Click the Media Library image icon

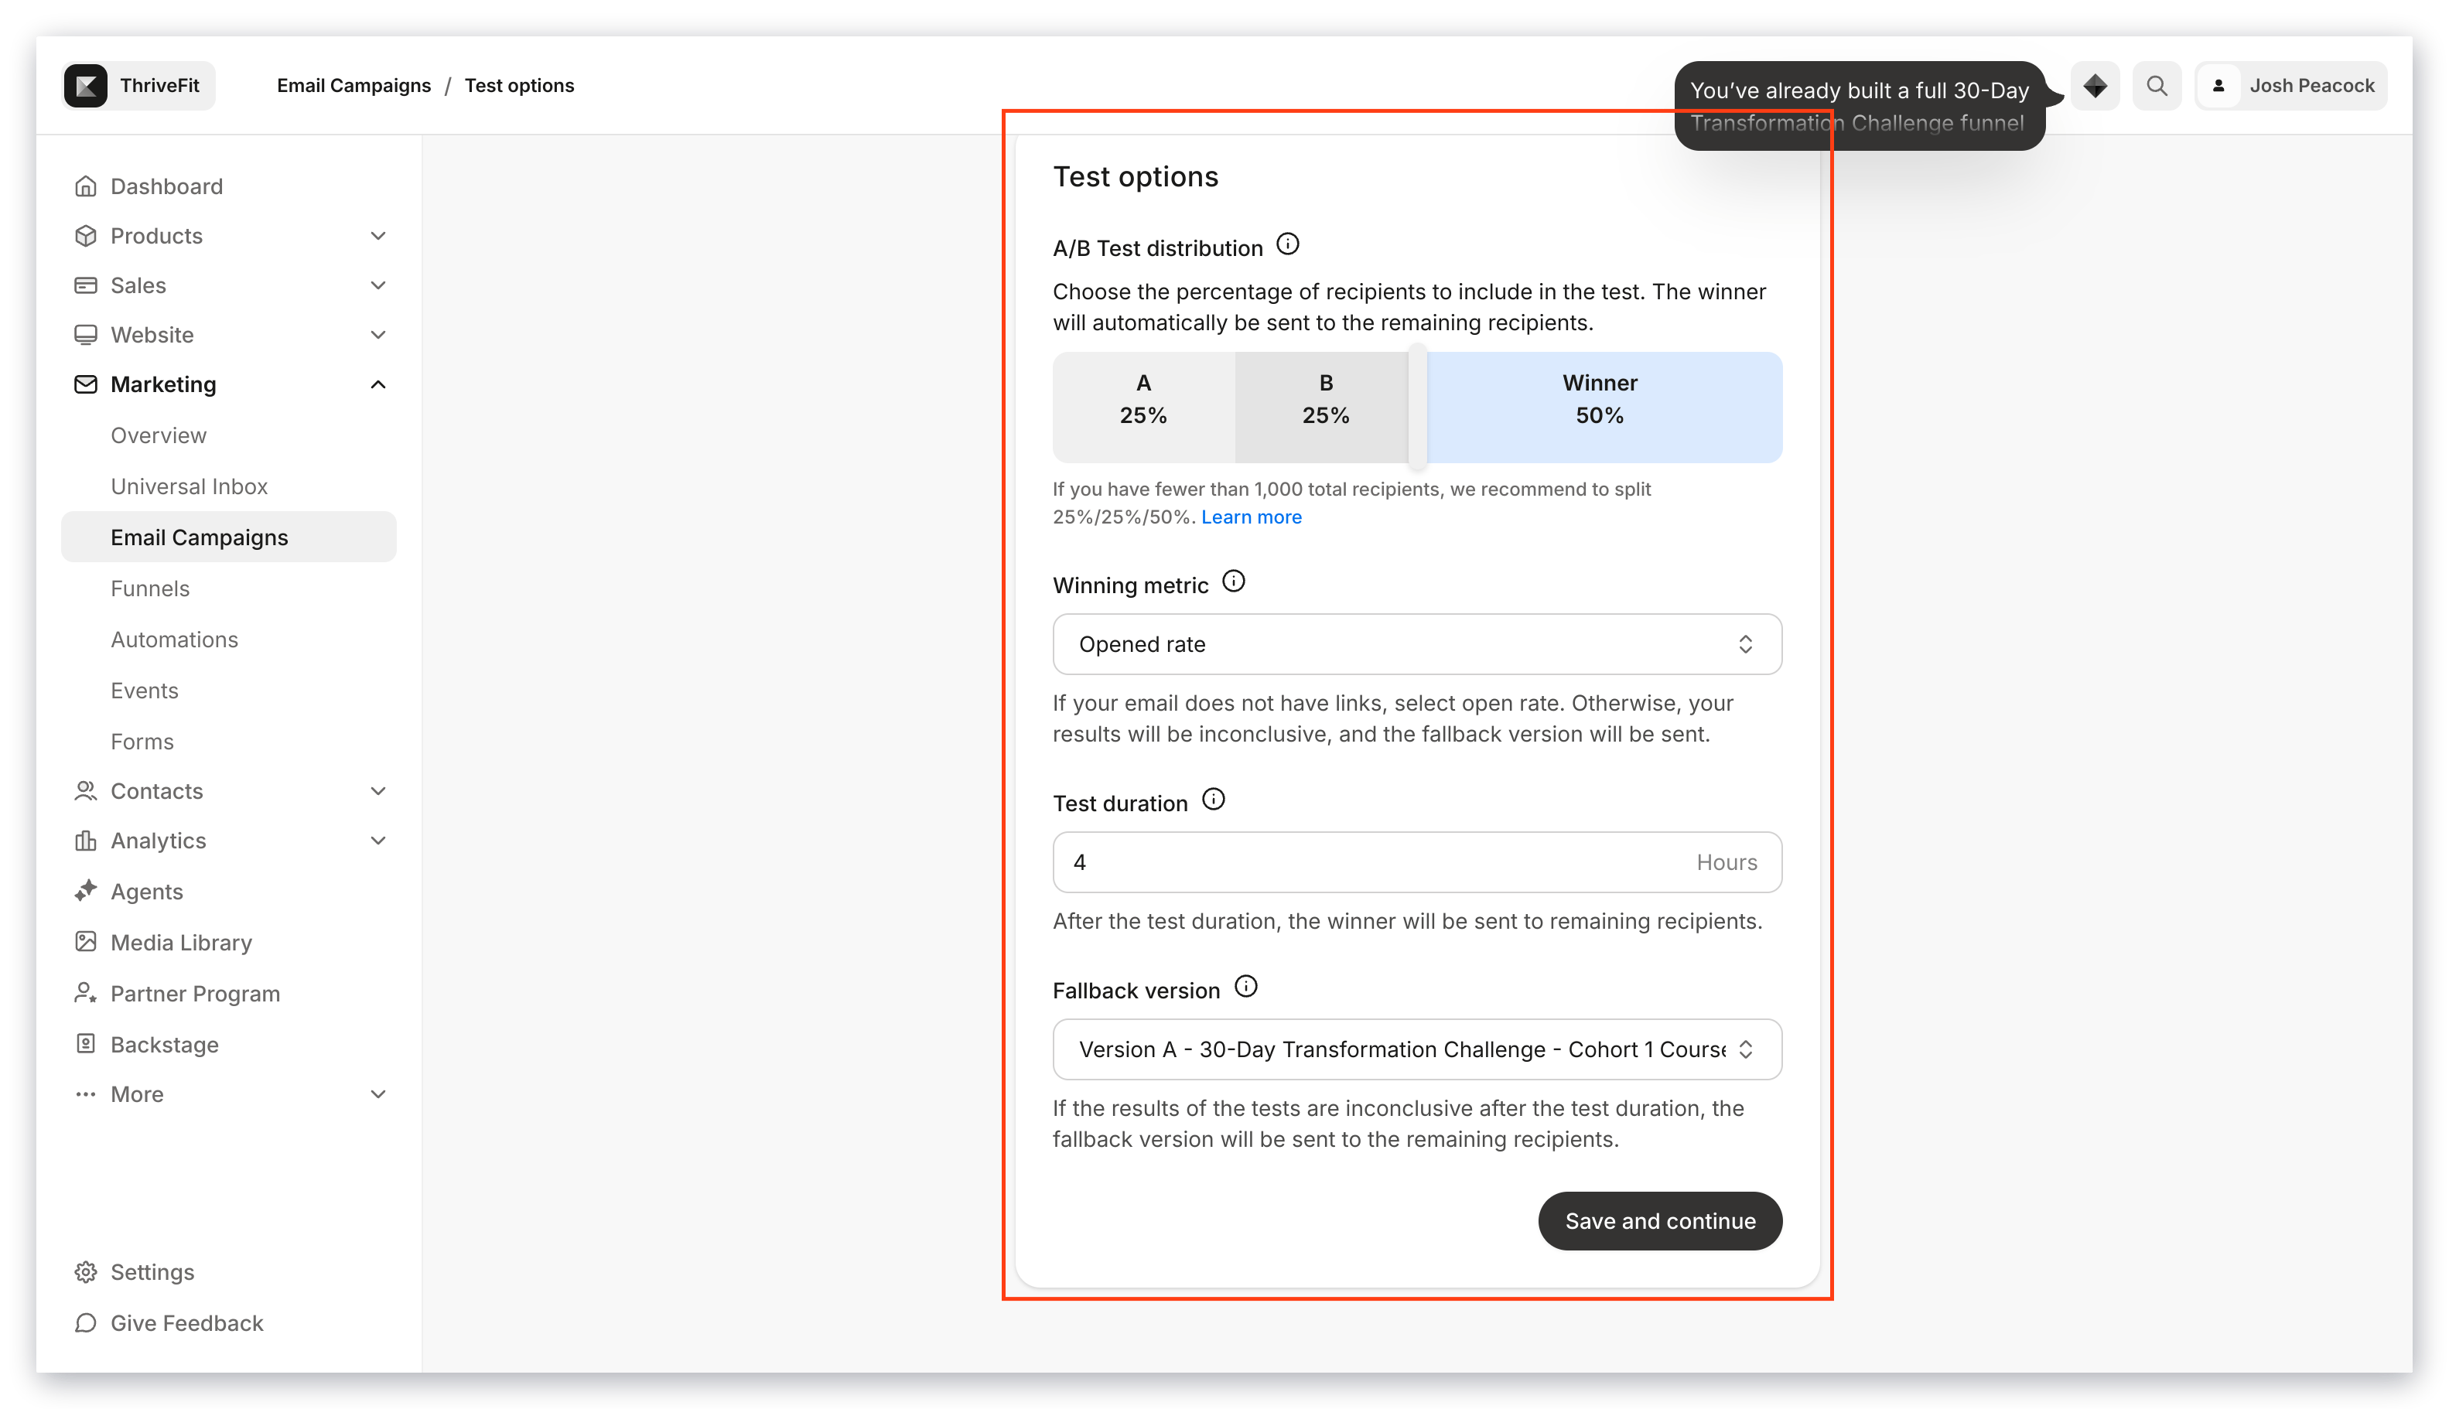click(x=85, y=942)
